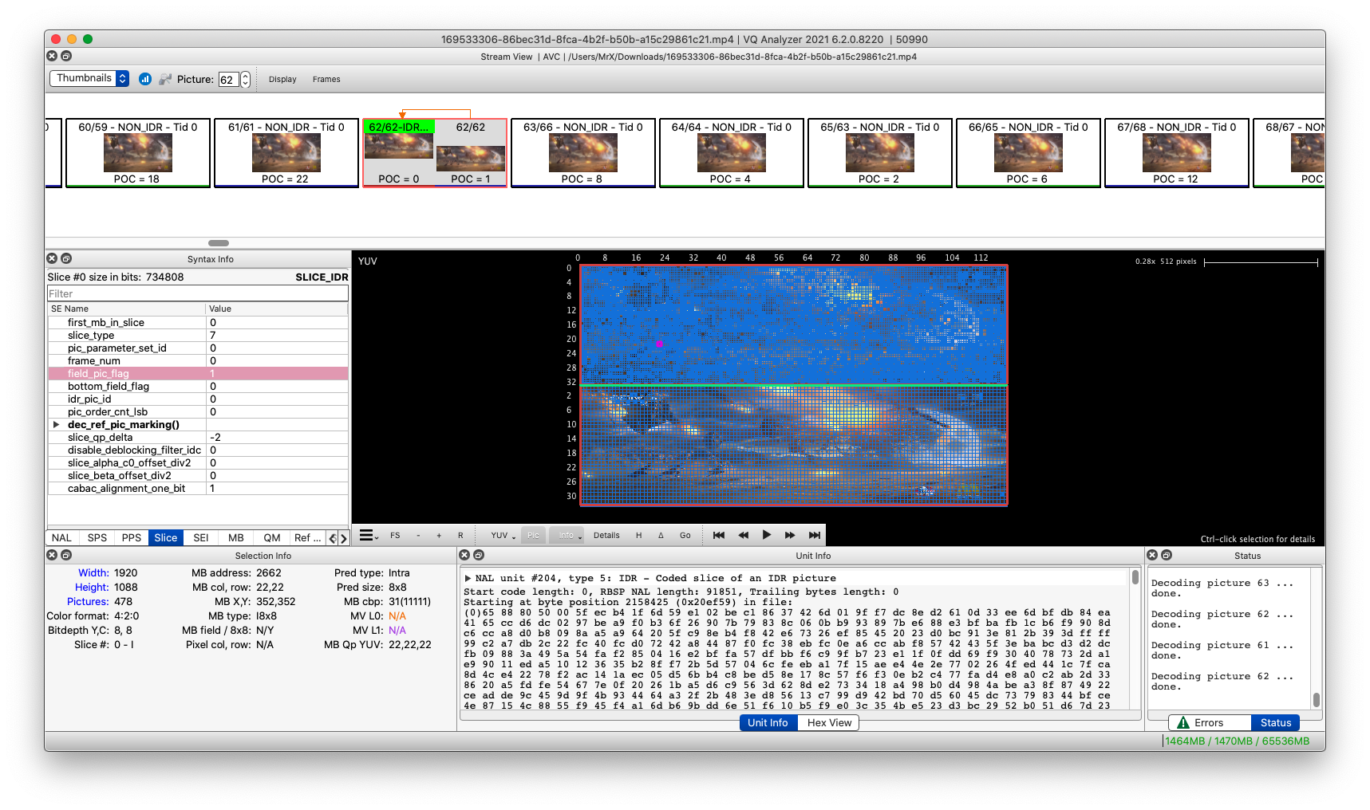
Task: Select thumbnail 60/59 with POC = 18
Action: pyautogui.click(x=137, y=152)
